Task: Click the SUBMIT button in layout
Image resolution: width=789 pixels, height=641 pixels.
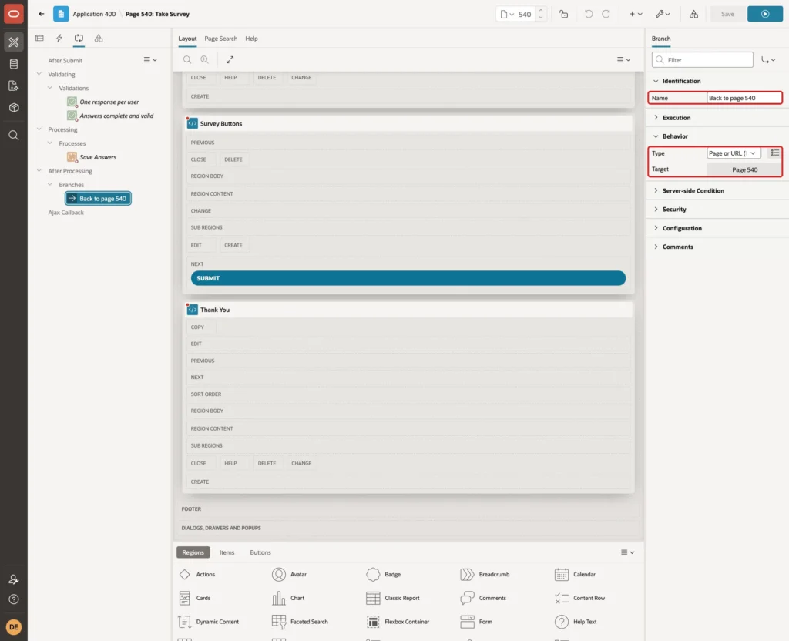Action: (408, 278)
